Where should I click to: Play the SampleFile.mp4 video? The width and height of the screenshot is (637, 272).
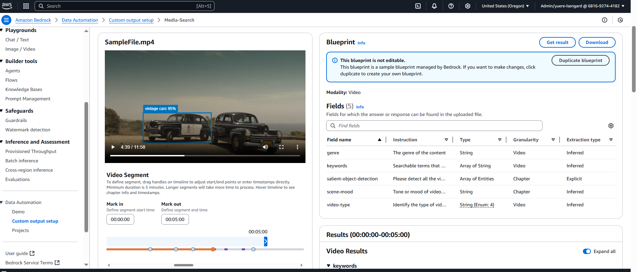[113, 147]
